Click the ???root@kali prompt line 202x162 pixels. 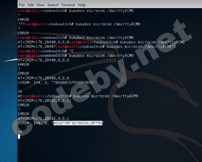pyautogui.click(x=79, y=24)
